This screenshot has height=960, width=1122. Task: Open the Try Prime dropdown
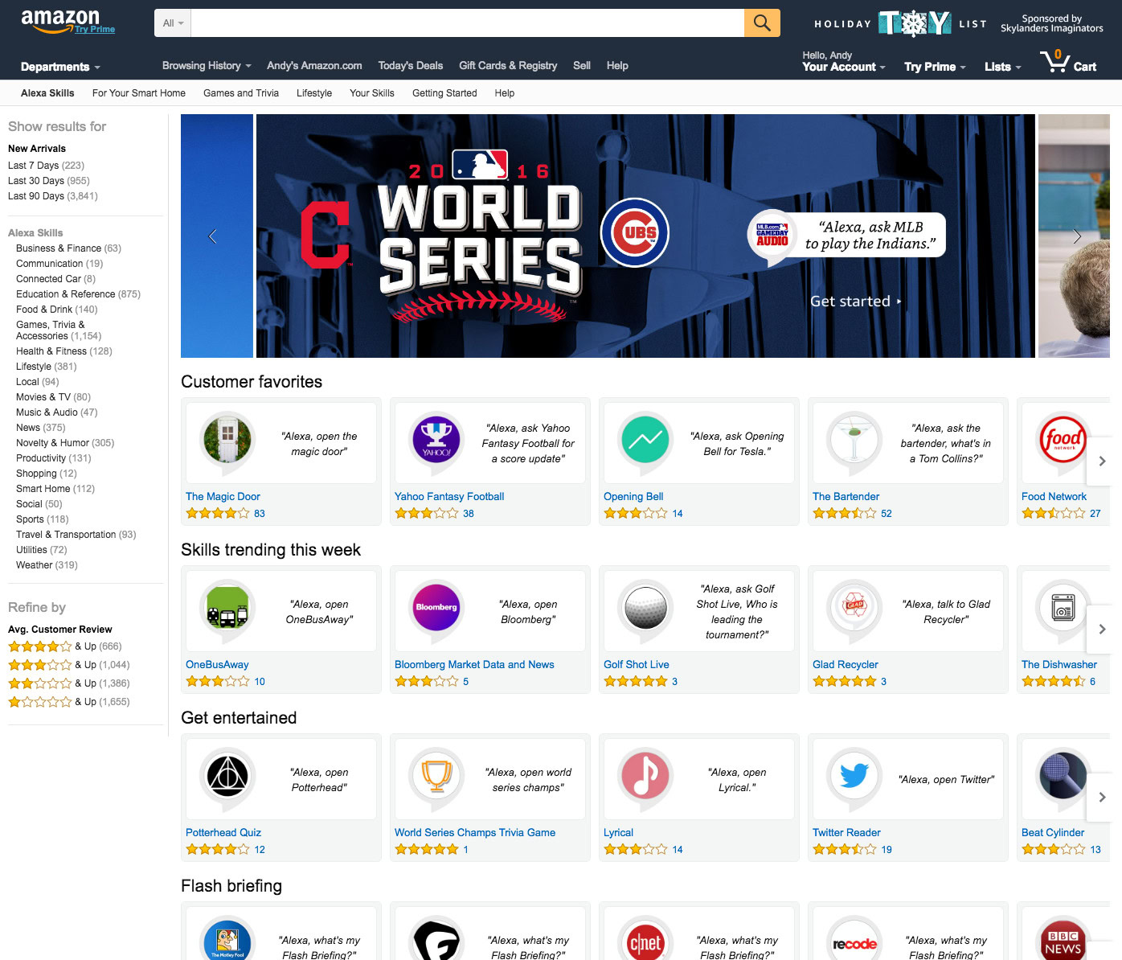coord(935,67)
